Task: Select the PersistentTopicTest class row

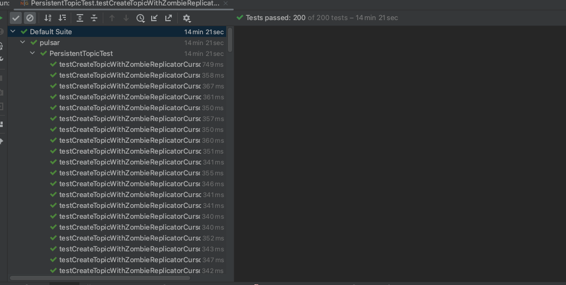Action: (x=117, y=53)
